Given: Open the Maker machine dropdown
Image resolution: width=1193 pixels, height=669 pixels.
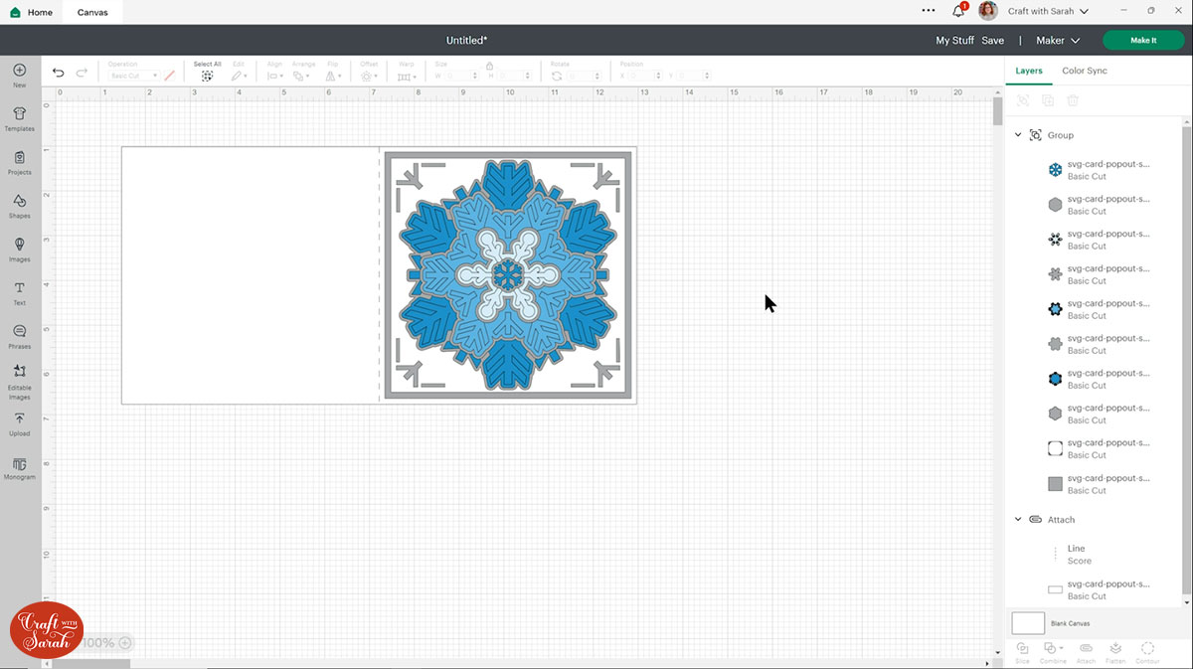Looking at the screenshot, I should (x=1058, y=41).
